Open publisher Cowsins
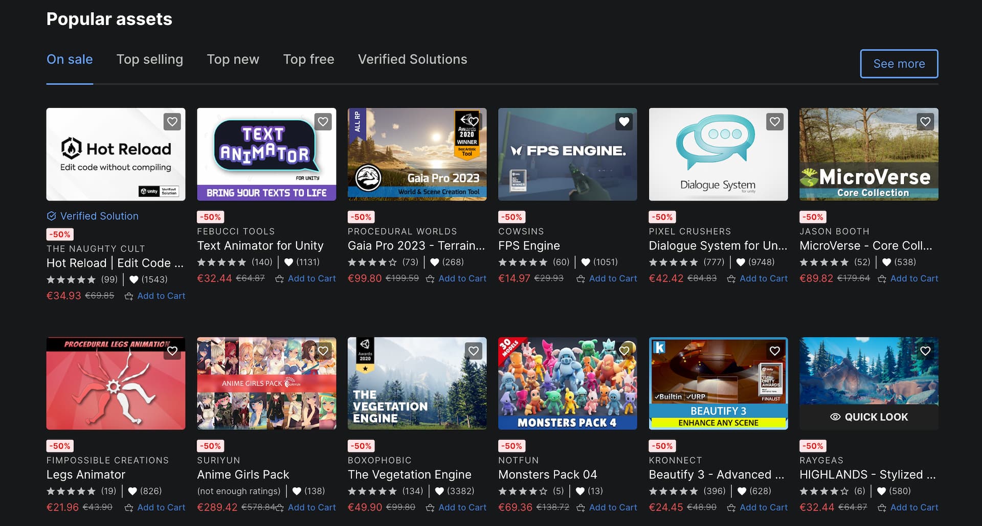The image size is (982, 526). click(521, 232)
